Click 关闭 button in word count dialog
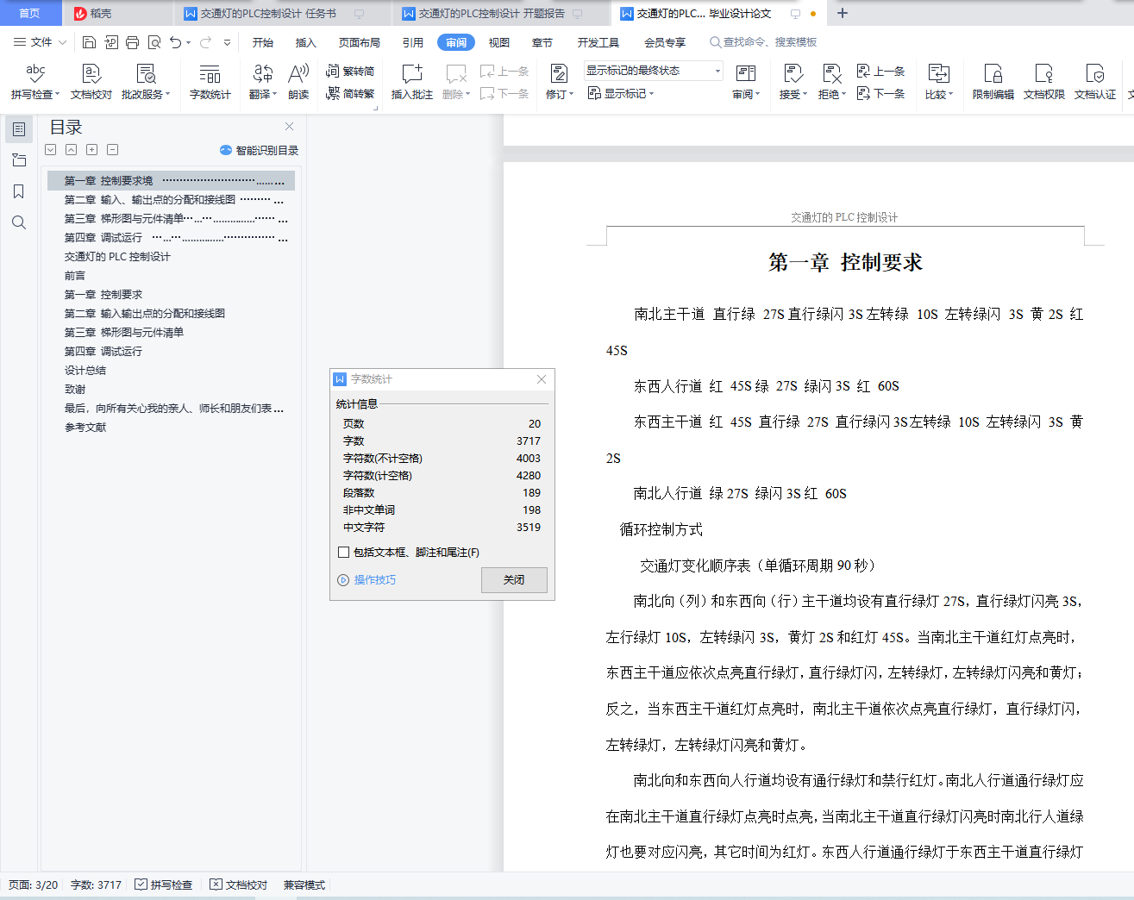 tap(514, 580)
